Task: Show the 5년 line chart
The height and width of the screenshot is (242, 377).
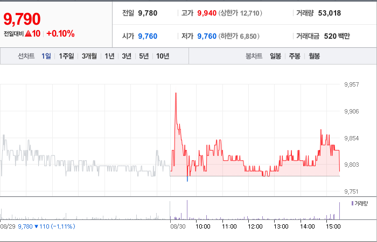Action: [144, 56]
